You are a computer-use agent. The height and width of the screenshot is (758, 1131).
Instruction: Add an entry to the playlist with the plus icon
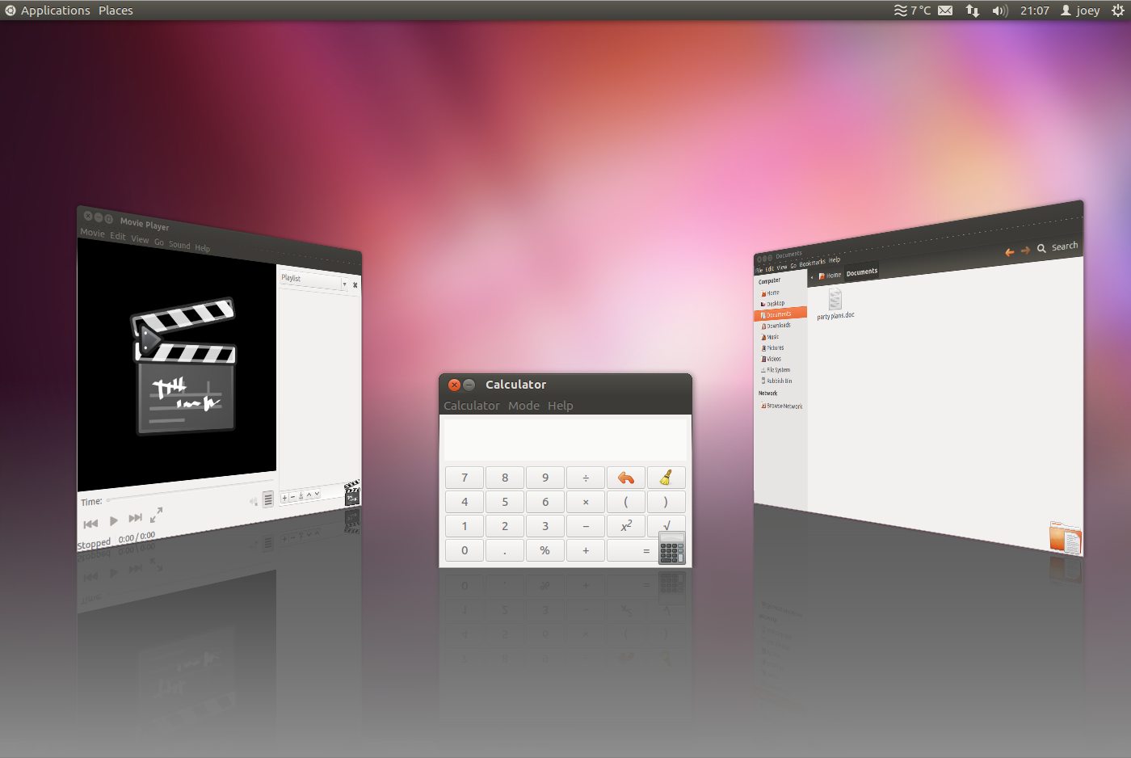click(x=284, y=498)
